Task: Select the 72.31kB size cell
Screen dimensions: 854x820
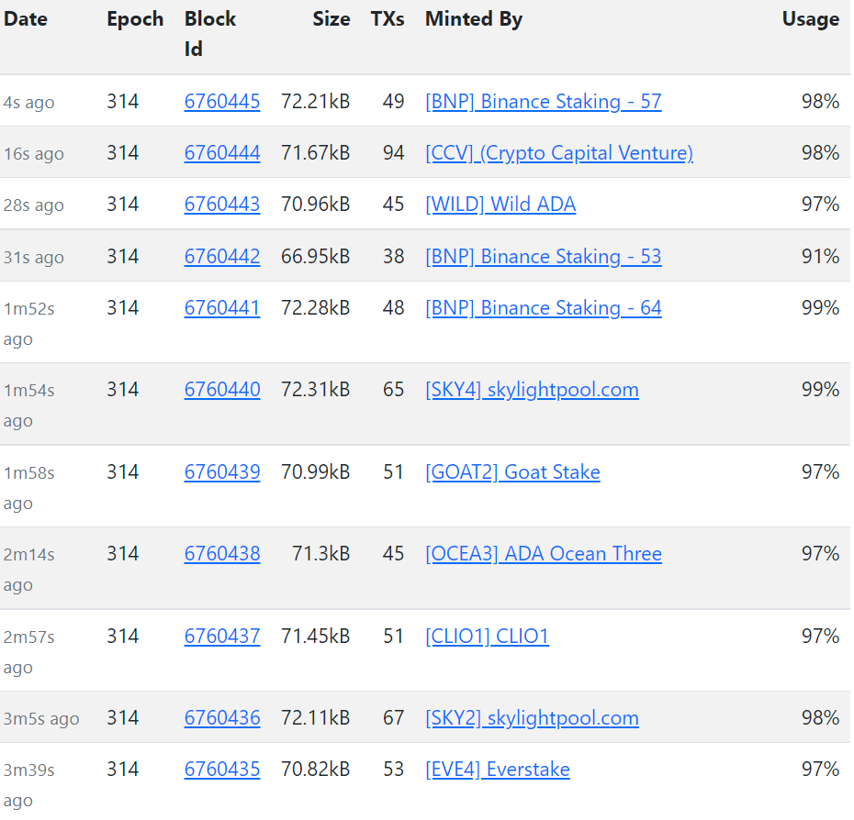Action: tap(315, 390)
